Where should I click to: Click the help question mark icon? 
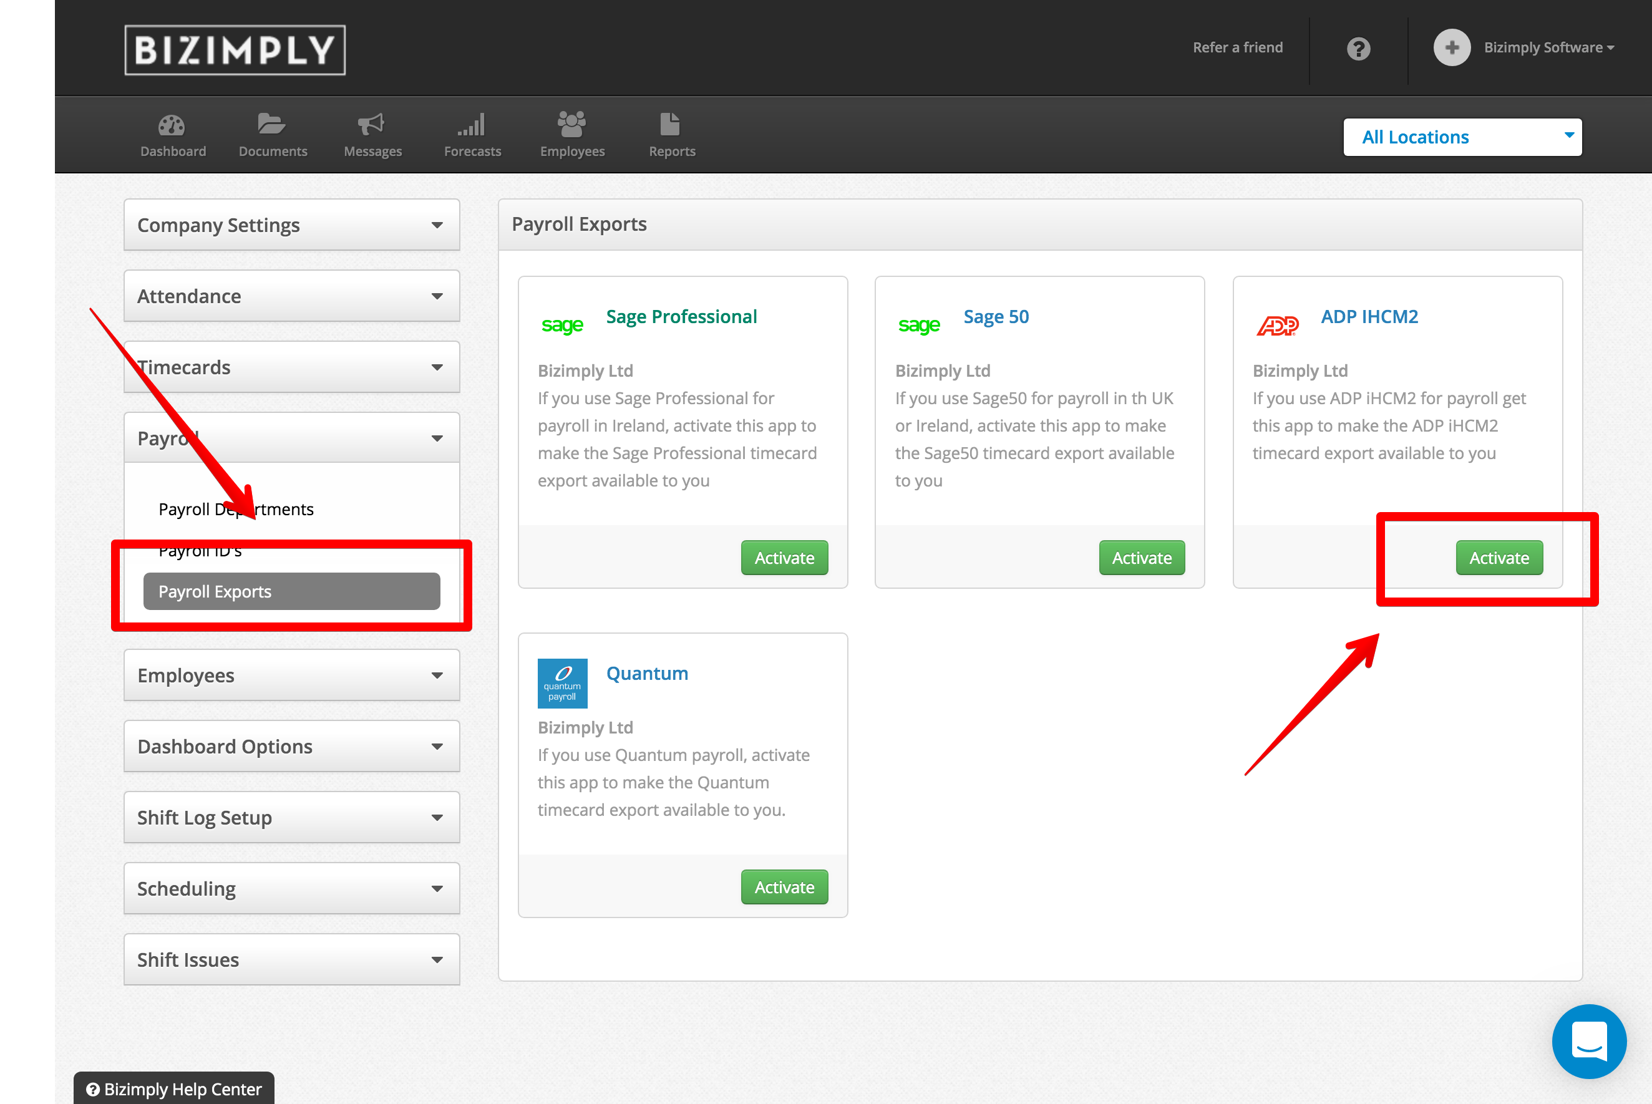(1358, 49)
